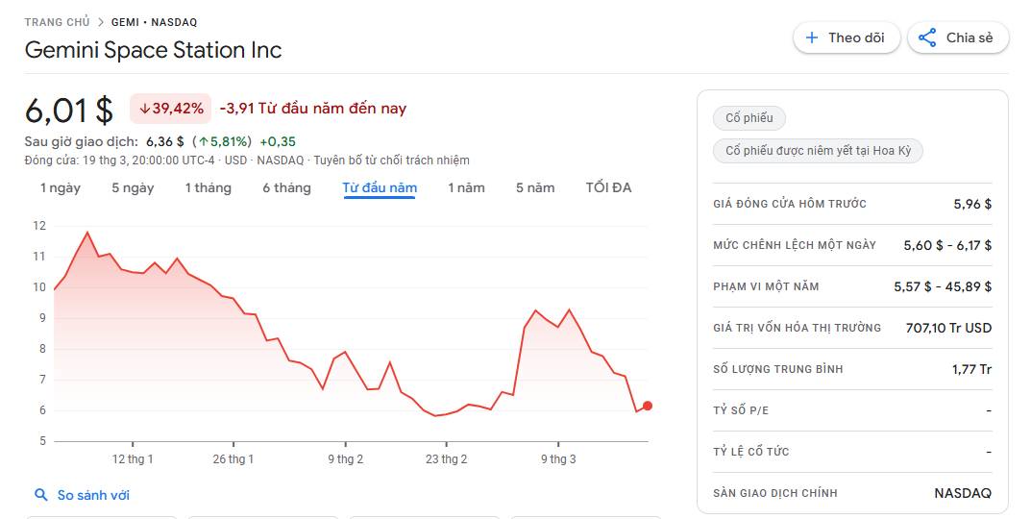The height and width of the screenshot is (519, 1031).
Task: Open the So sánh với comparison link
Action: [93, 495]
